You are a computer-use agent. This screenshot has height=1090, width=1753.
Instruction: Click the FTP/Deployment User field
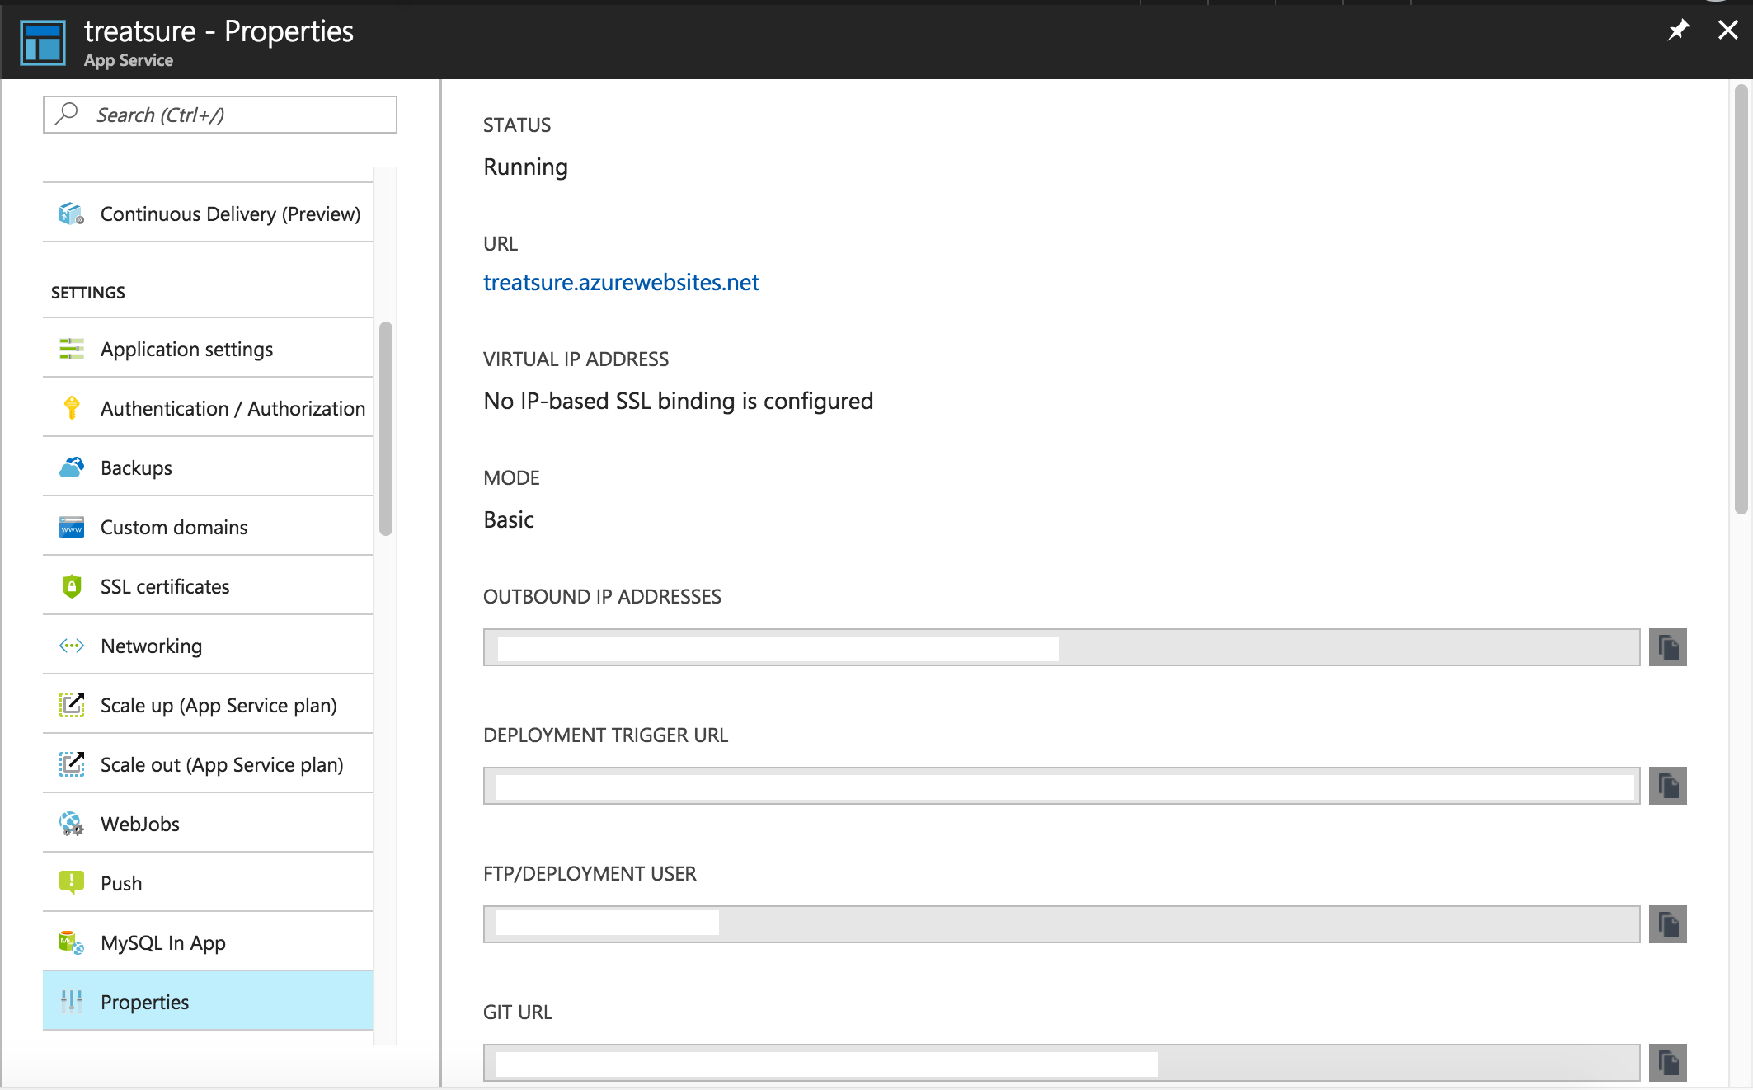pyautogui.click(x=1062, y=924)
